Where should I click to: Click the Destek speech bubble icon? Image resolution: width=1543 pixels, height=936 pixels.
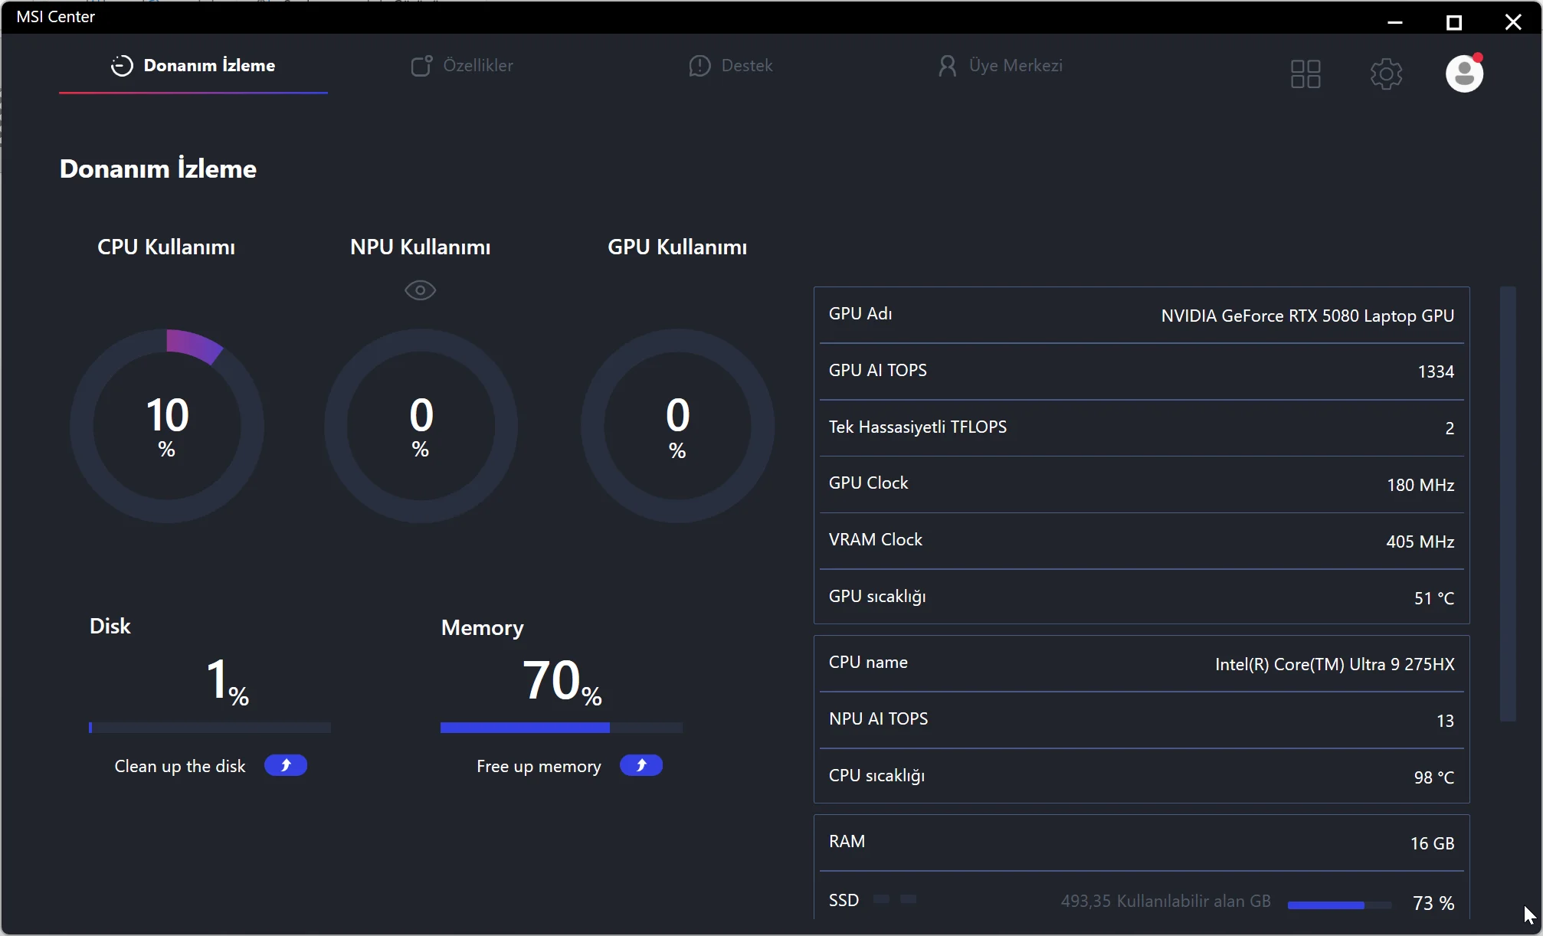pyautogui.click(x=699, y=66)
